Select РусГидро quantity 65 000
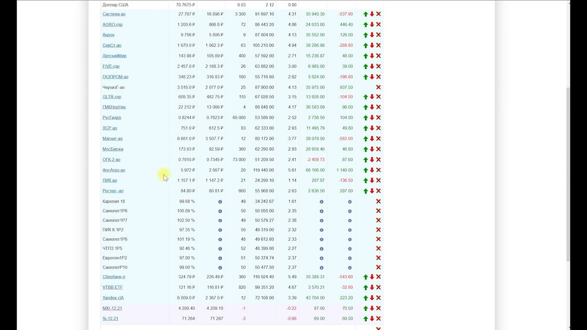587x330 pixels. [x=239, y=118]
